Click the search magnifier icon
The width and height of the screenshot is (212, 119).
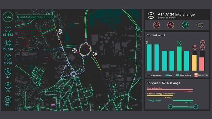click(52, 17)
